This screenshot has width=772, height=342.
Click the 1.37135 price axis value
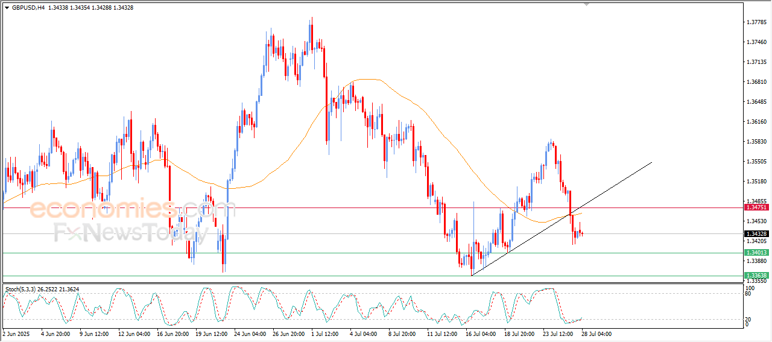tap(756, 62)
